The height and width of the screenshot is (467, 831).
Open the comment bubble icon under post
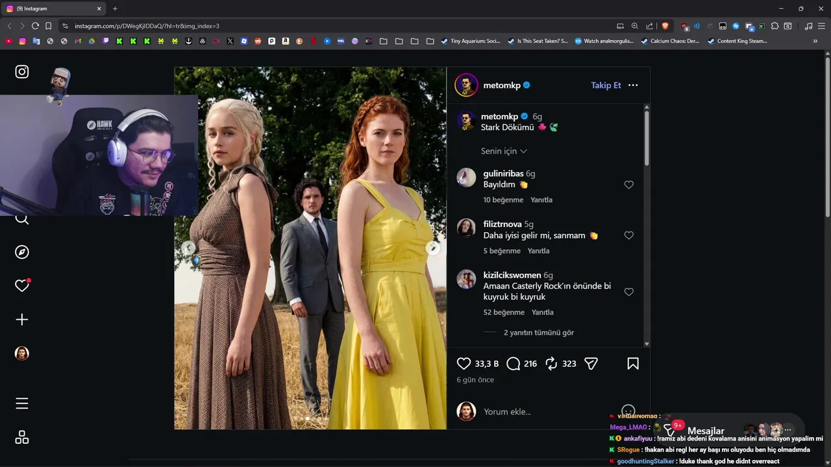point(513,364)
